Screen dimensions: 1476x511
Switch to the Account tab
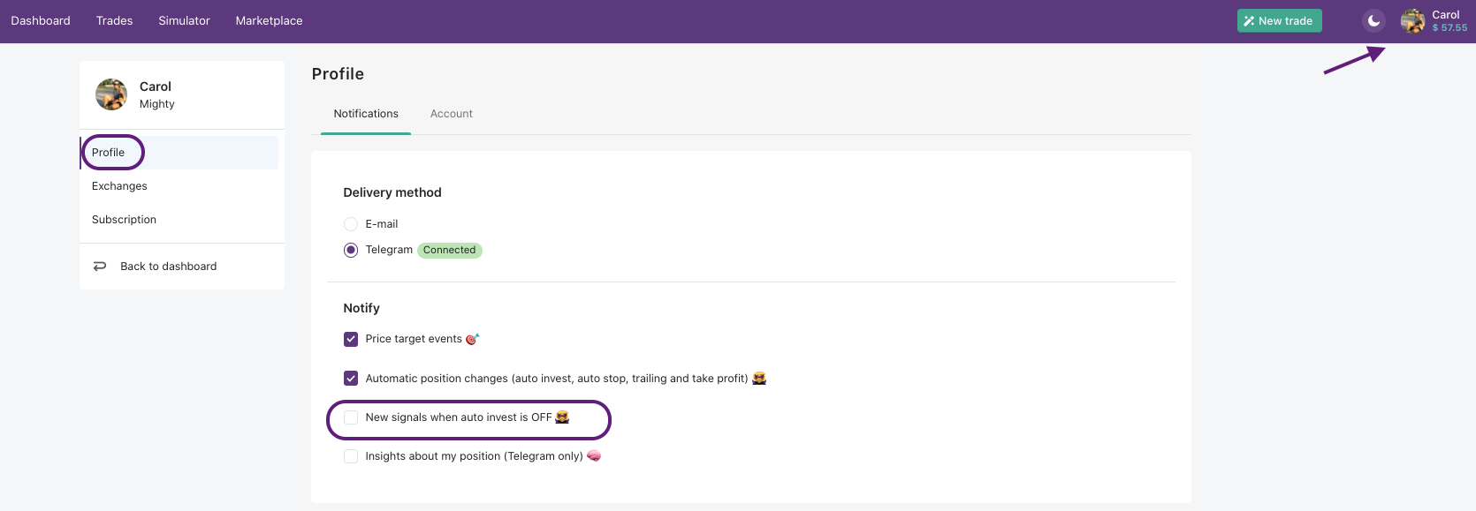pos(451,114)
